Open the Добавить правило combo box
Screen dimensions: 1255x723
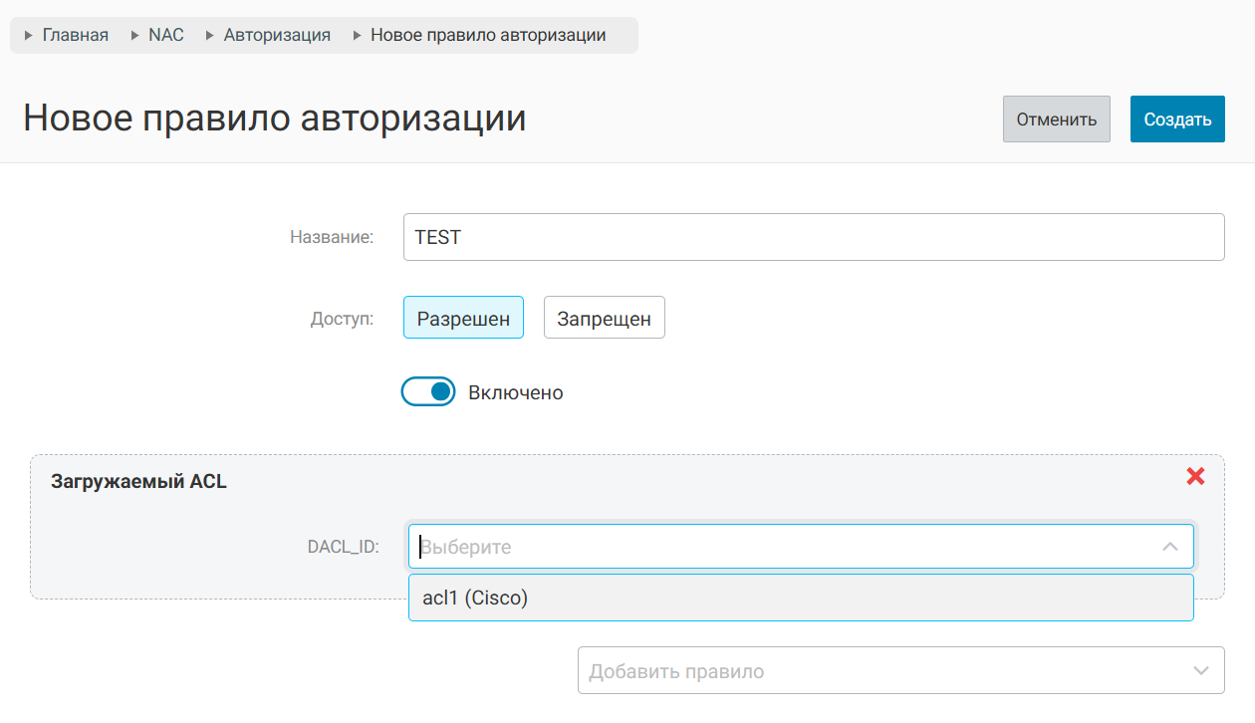click(x=877, y=671)
